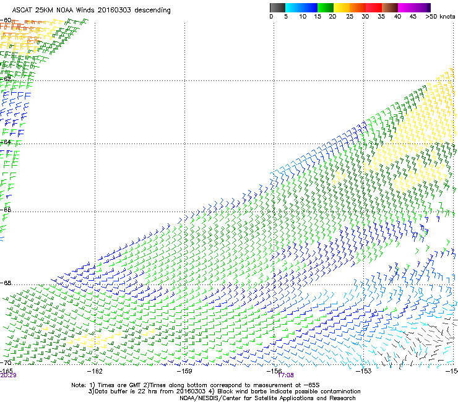Click the orange 25-30 knots legend swatch
This screenshot has width=458, height=402.
[358, 7]
